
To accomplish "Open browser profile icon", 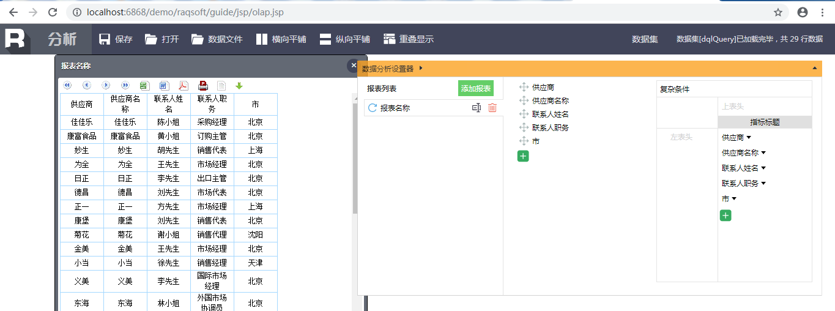I will click(x=803, y=12).
